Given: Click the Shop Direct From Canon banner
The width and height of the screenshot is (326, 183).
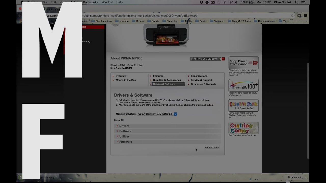Looking at the screenshot, I should [x=243, y=63].
